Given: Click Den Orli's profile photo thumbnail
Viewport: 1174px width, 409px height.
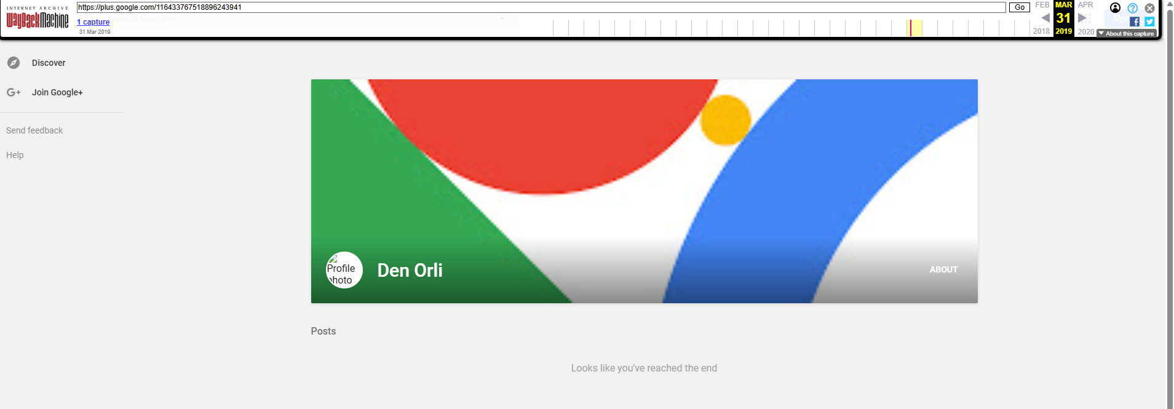Looking at the screenshot, I should pyautogui.click(x=344, y=270).
